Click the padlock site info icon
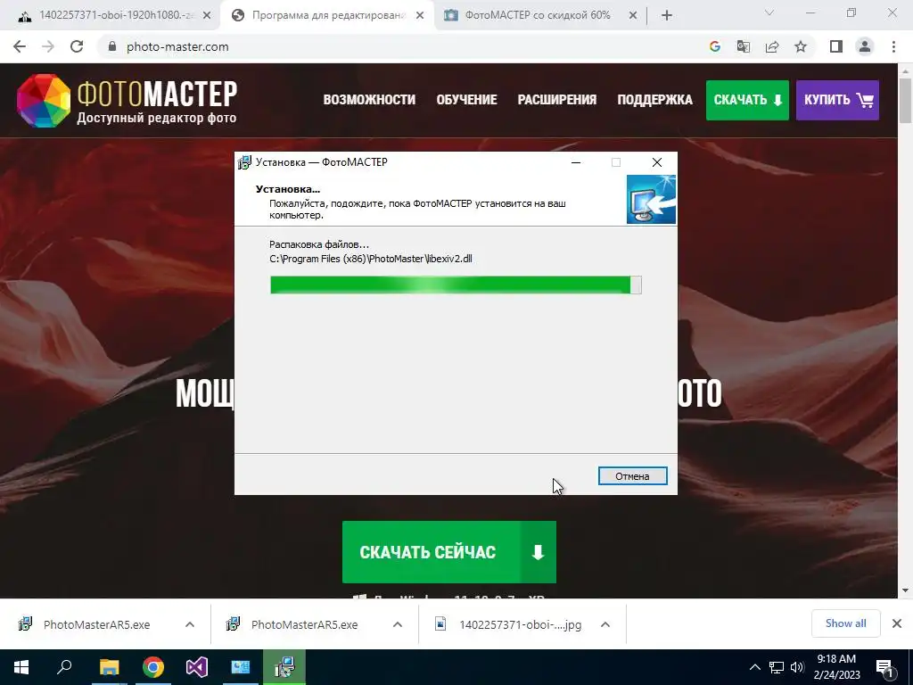The width and height of the screenshot is (913, 685). coord(112,46)
